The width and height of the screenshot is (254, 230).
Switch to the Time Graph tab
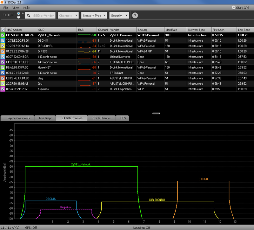pos(45,118)
